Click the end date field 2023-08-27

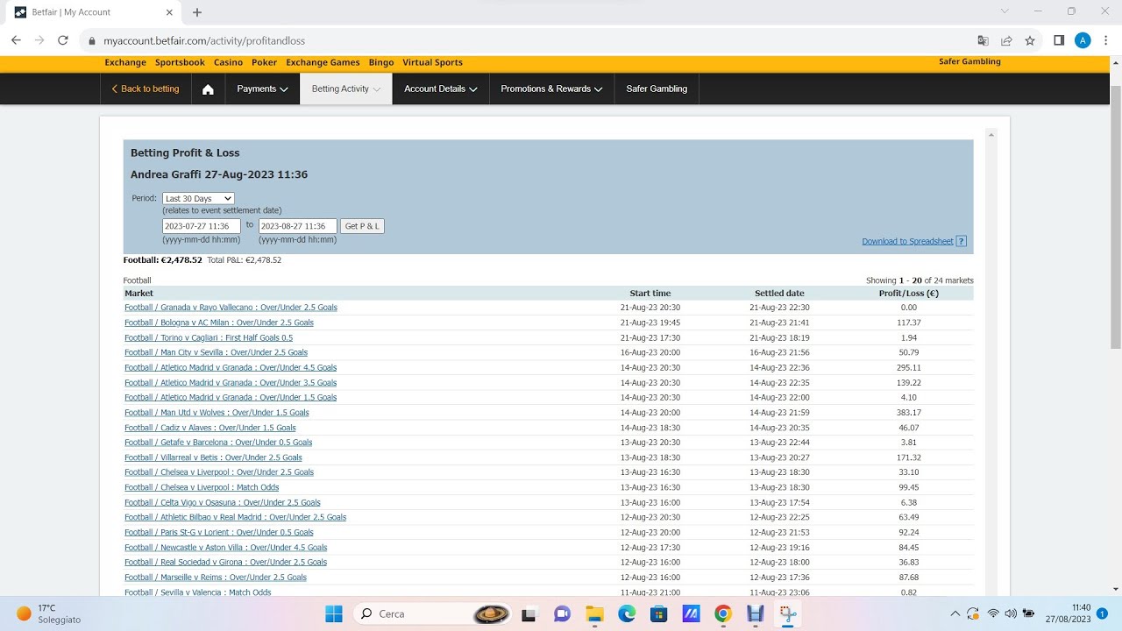pos(297,226)
